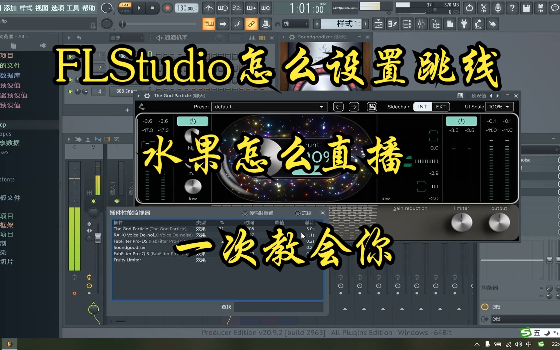Open the 添加 menu
Screen dimensions: 560x350
pyautogui.click(x=10, y=8)
